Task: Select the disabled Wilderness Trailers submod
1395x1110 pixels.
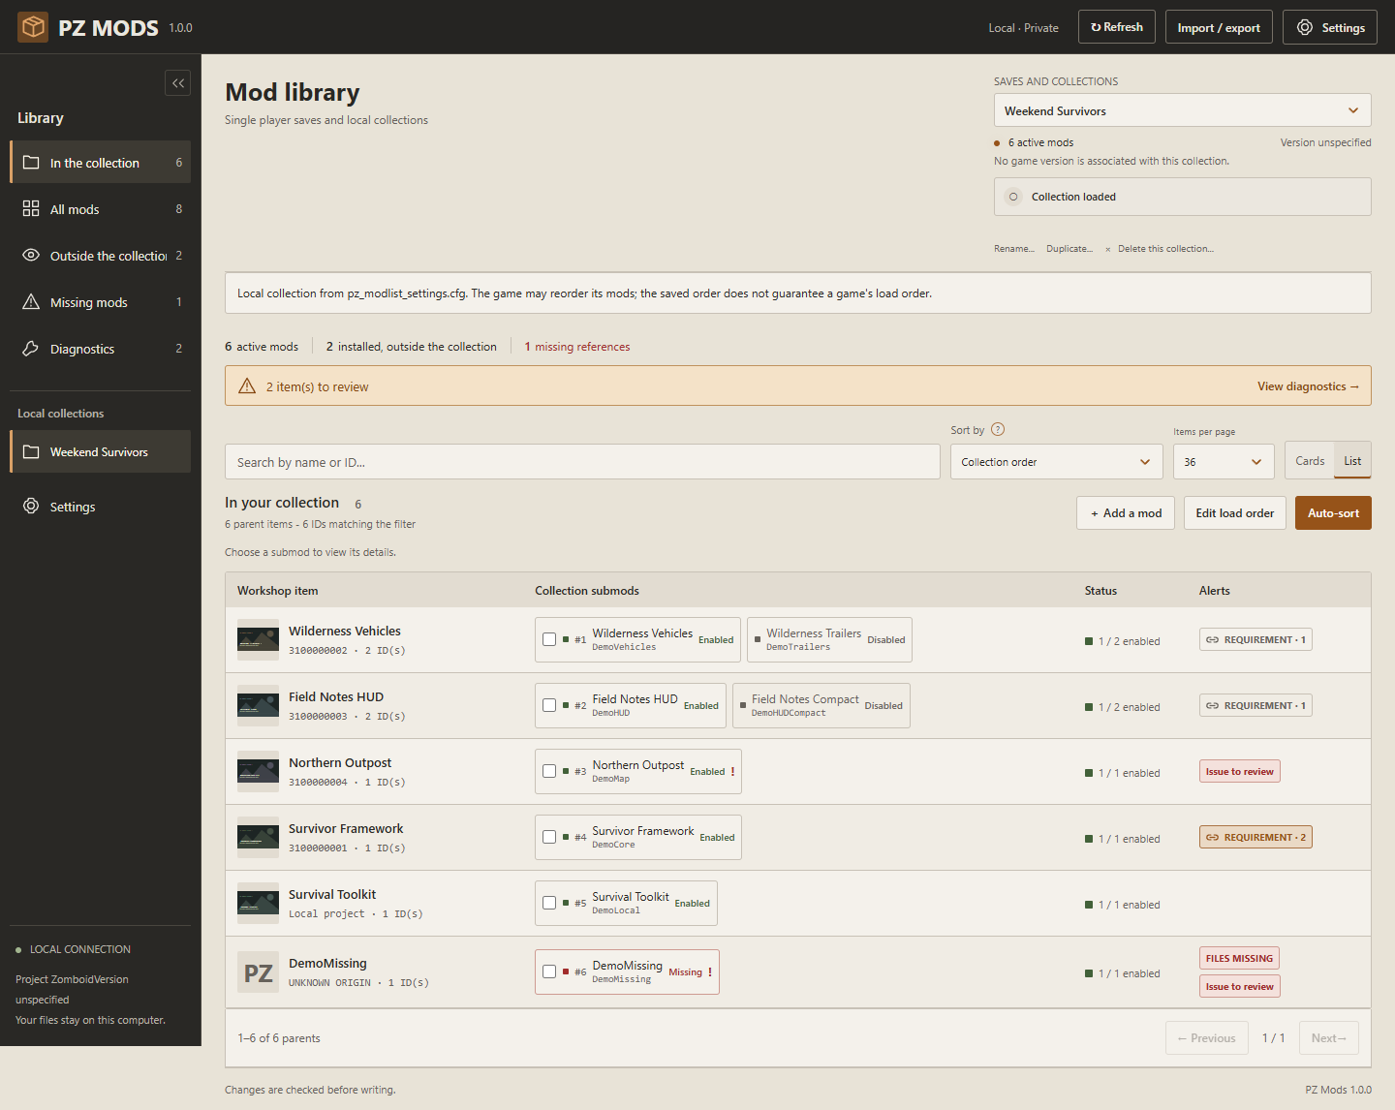Action: coord(829,639)
